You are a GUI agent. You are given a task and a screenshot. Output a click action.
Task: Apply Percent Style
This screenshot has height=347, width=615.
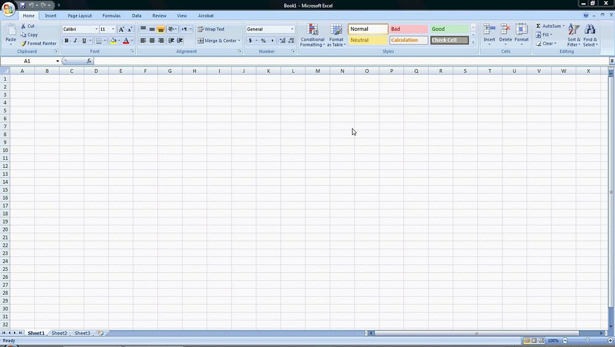263,41
